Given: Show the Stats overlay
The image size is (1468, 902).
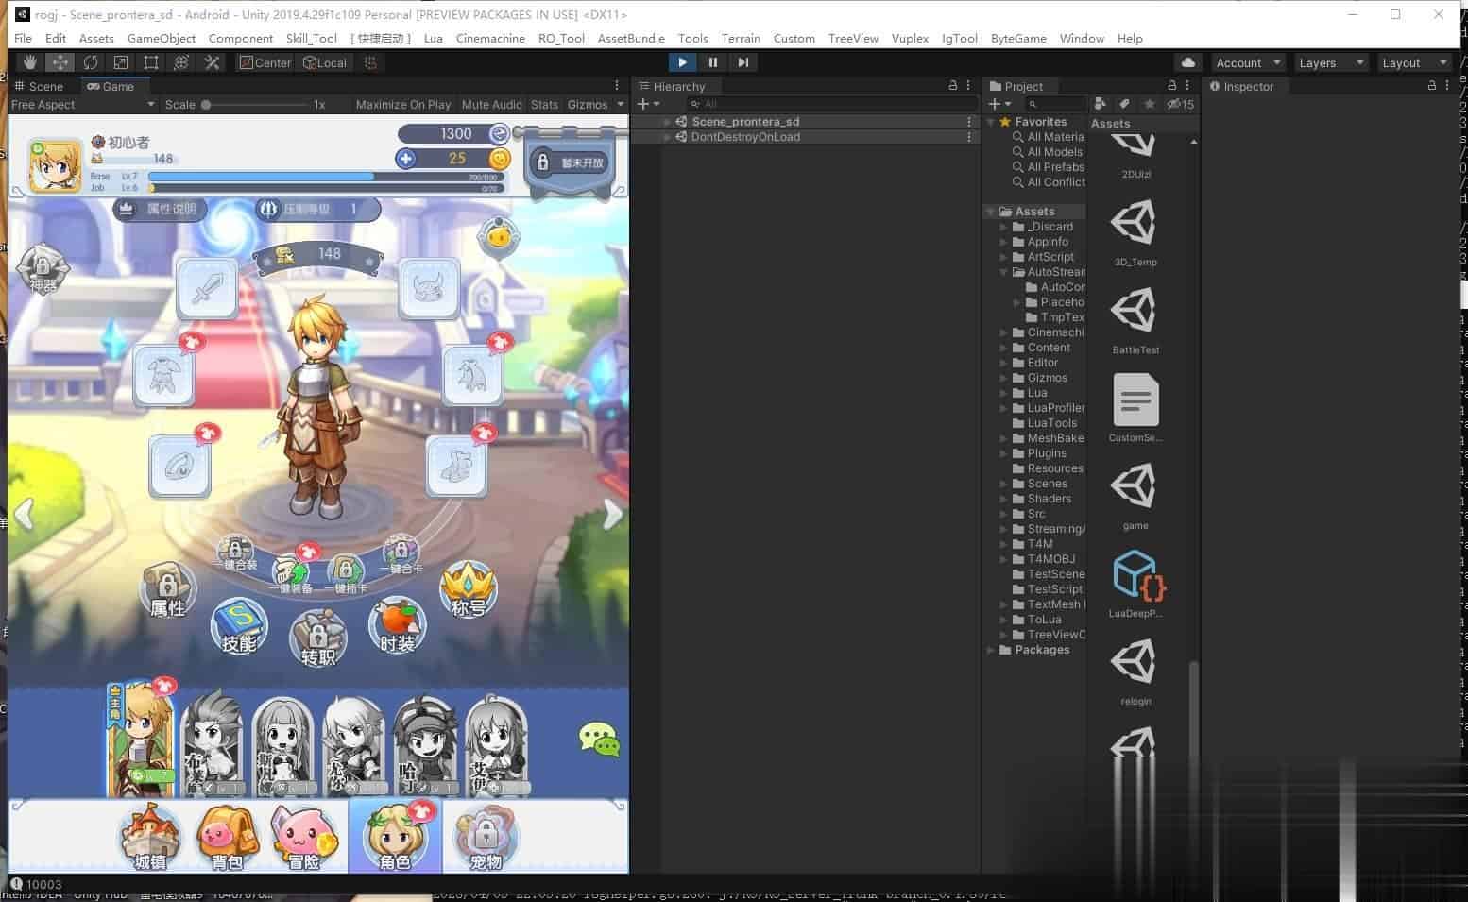Looking at the screenshot, I should point(545,105).
